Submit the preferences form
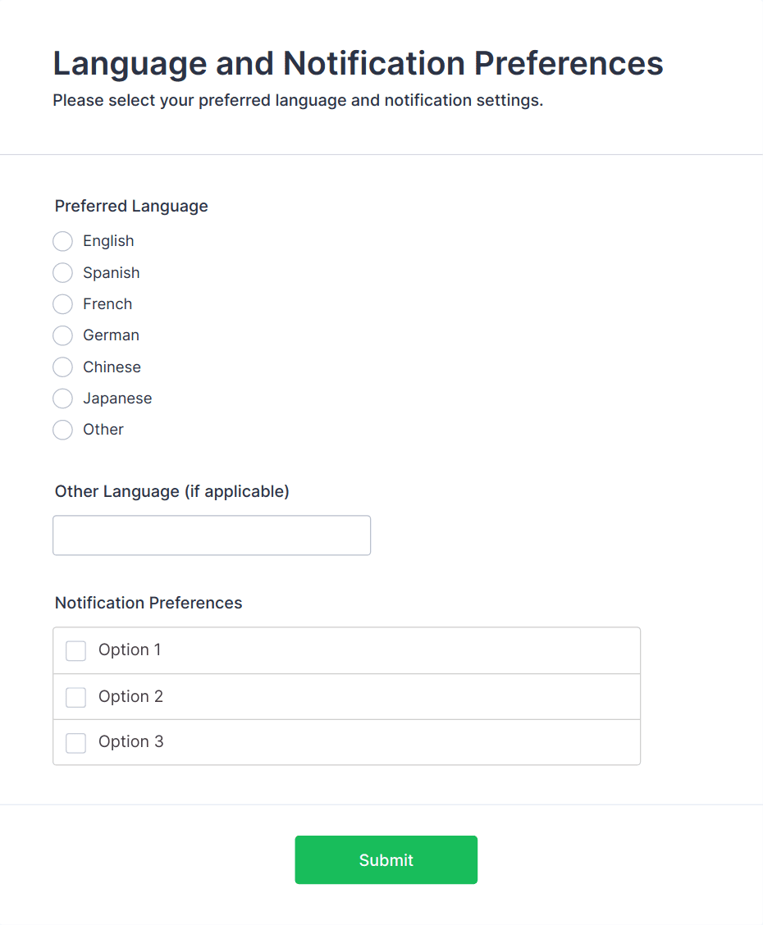Image resolution: width=763 pixels, height=925 pixels. [386, 859]
